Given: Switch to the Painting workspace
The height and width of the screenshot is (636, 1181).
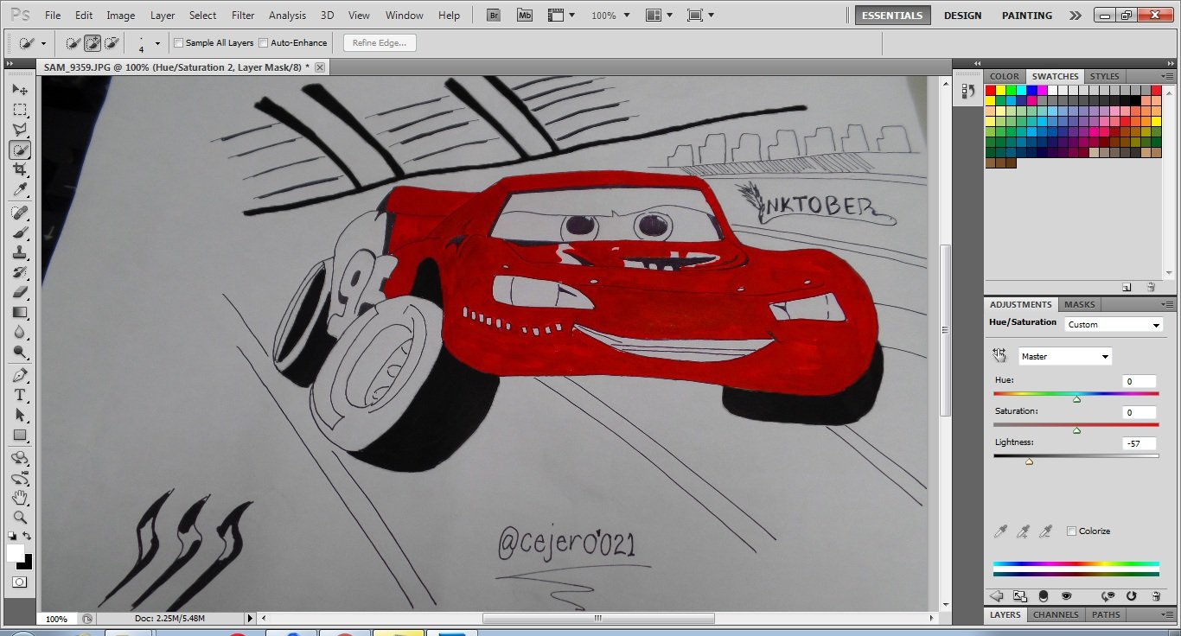Looking at the screenshot, I should click(x=1027, y=16).
